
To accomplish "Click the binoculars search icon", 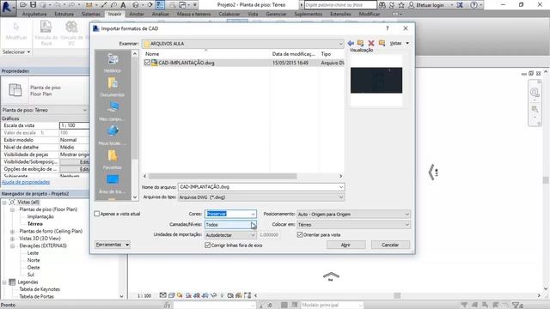I will pyautogui.click(x=382, y=5).
